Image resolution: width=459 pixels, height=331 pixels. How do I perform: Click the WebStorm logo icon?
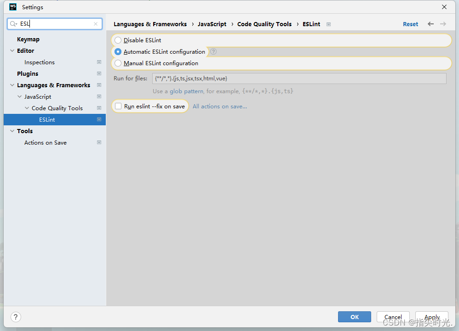coord(13,7)
